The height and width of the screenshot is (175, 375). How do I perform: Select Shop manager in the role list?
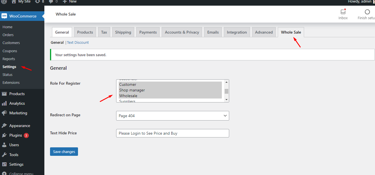pos(170,90)
